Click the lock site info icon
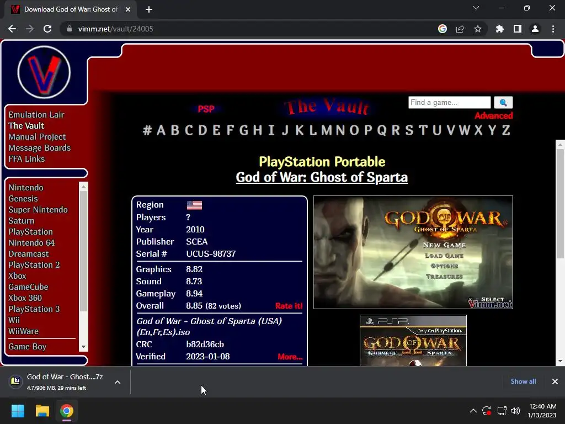The width and height of the screenshot is (565, 424). (69, 29)
